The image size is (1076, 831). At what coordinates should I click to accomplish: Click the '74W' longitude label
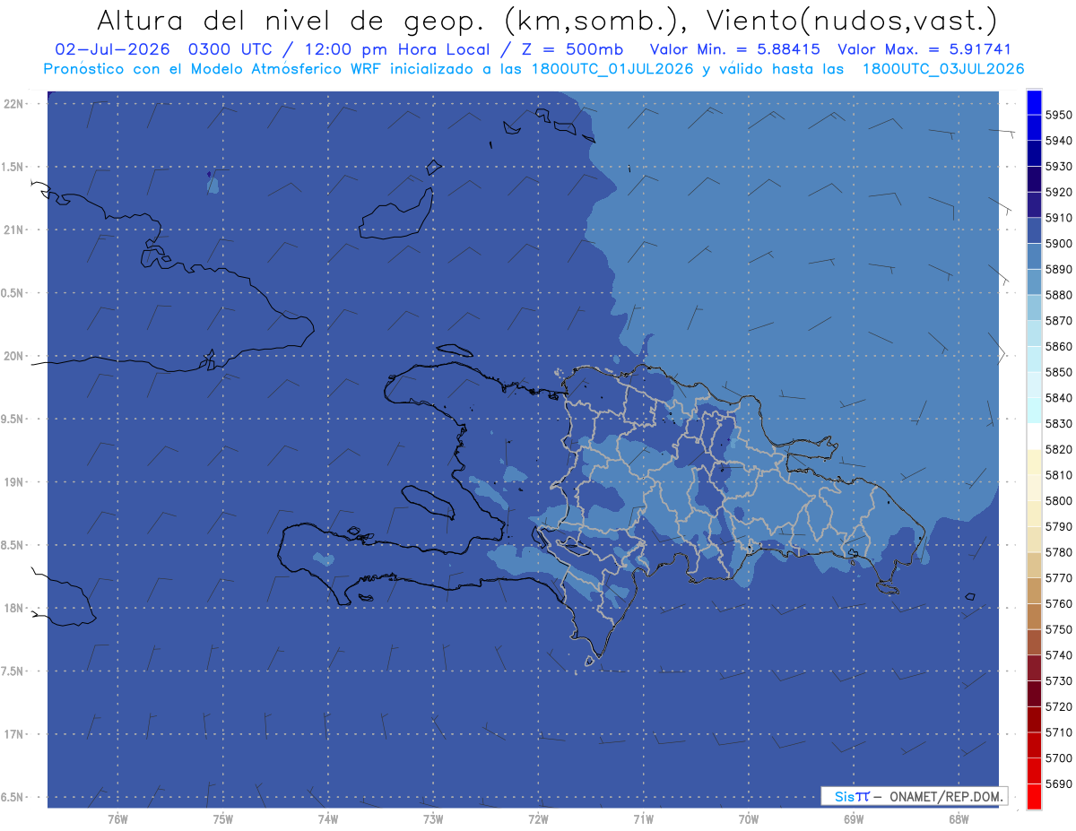click(328, 819)
